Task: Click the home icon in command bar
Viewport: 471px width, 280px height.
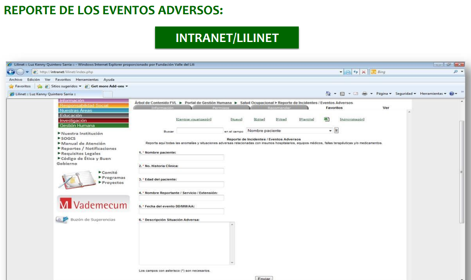Action: point(328,94)
